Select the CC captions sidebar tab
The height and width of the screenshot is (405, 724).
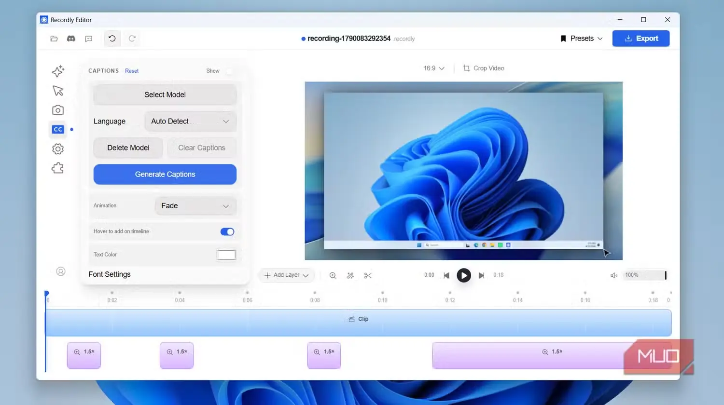click(58, 129)
